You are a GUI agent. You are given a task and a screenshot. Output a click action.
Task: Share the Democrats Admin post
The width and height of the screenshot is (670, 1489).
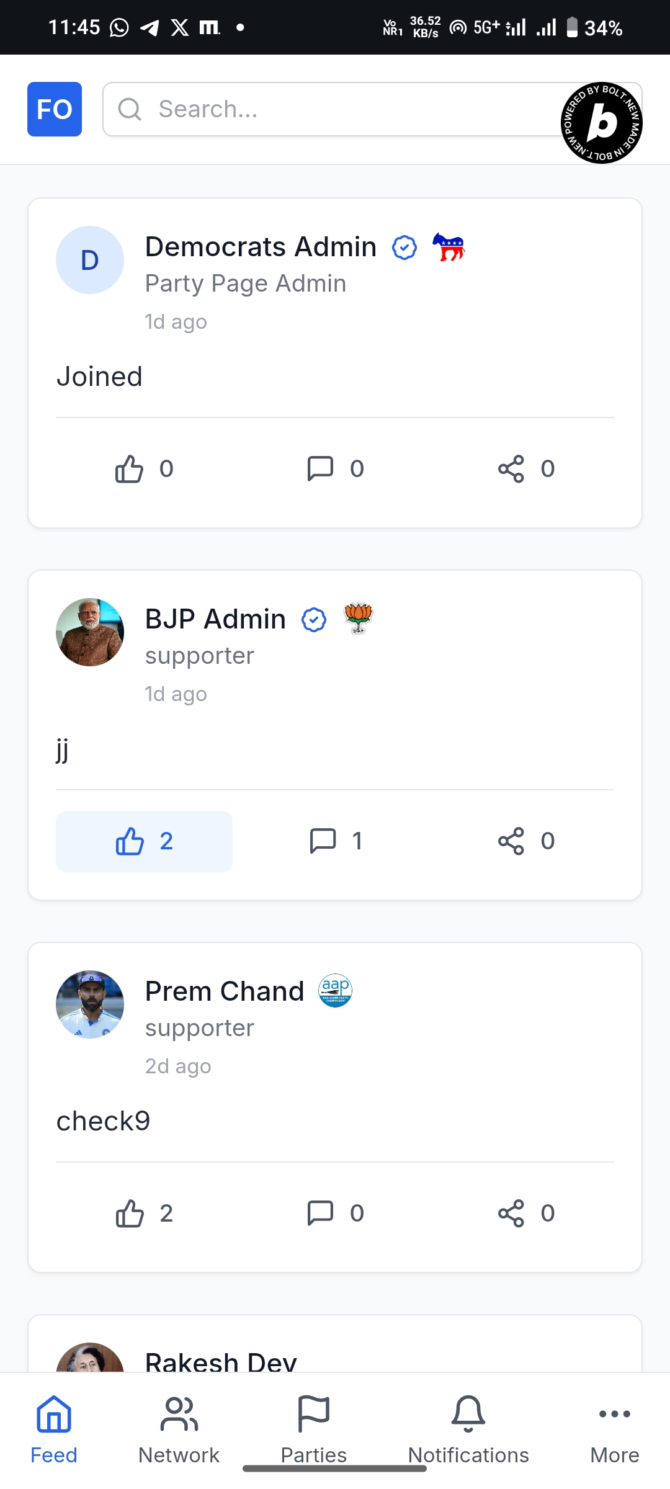click(525, 469)
